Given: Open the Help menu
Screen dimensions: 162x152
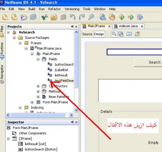Looking at the screenshot, I should click(x=112, y=9).
